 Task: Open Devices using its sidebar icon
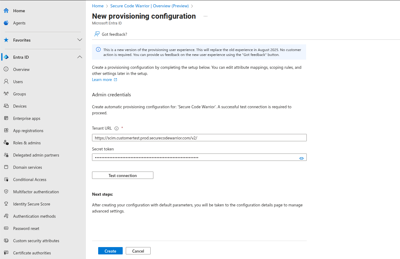pyautogui.click(x=6, y=106)
